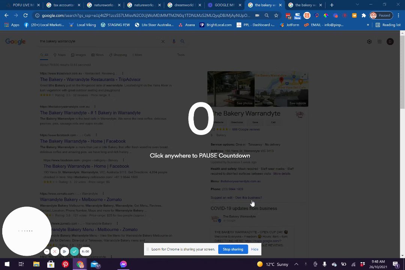Screen dimensions: 405x270
Task: Click the camera icon in the address bar
Action: [257, 15]
